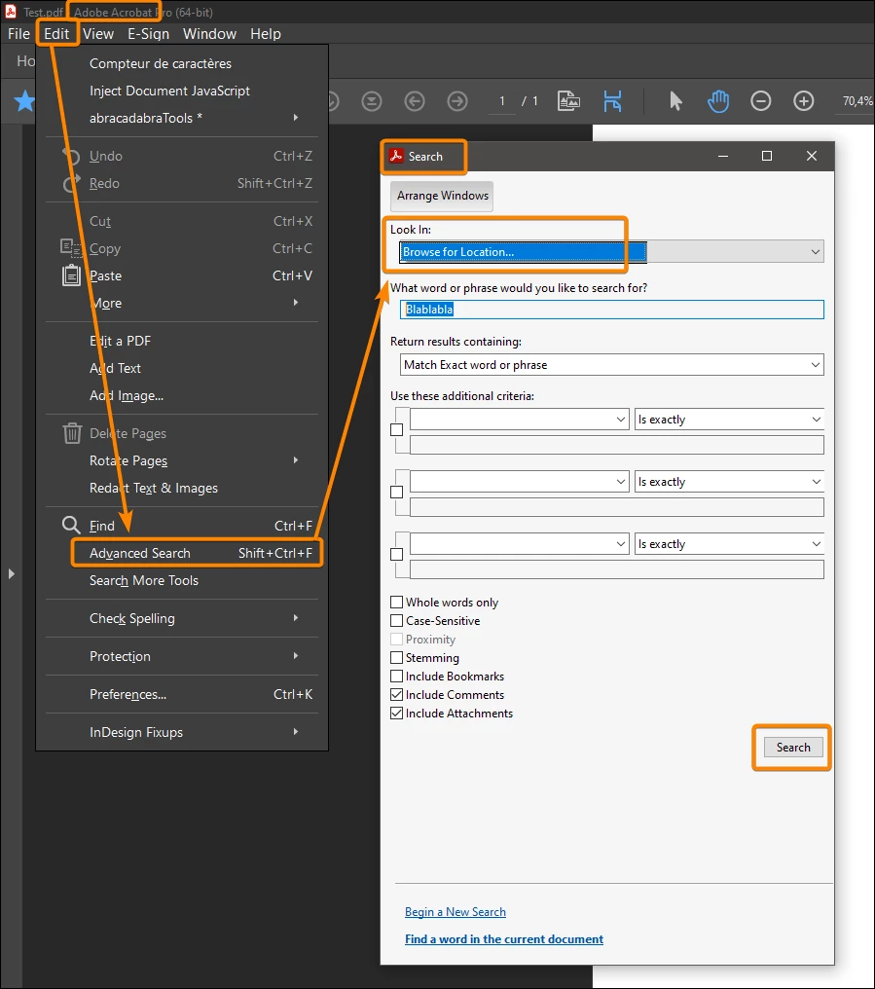The width and height of the screenshot is (875, 989).
Task: Uncheck Include Attachments checkbox
Action: [x=396, y=714]
